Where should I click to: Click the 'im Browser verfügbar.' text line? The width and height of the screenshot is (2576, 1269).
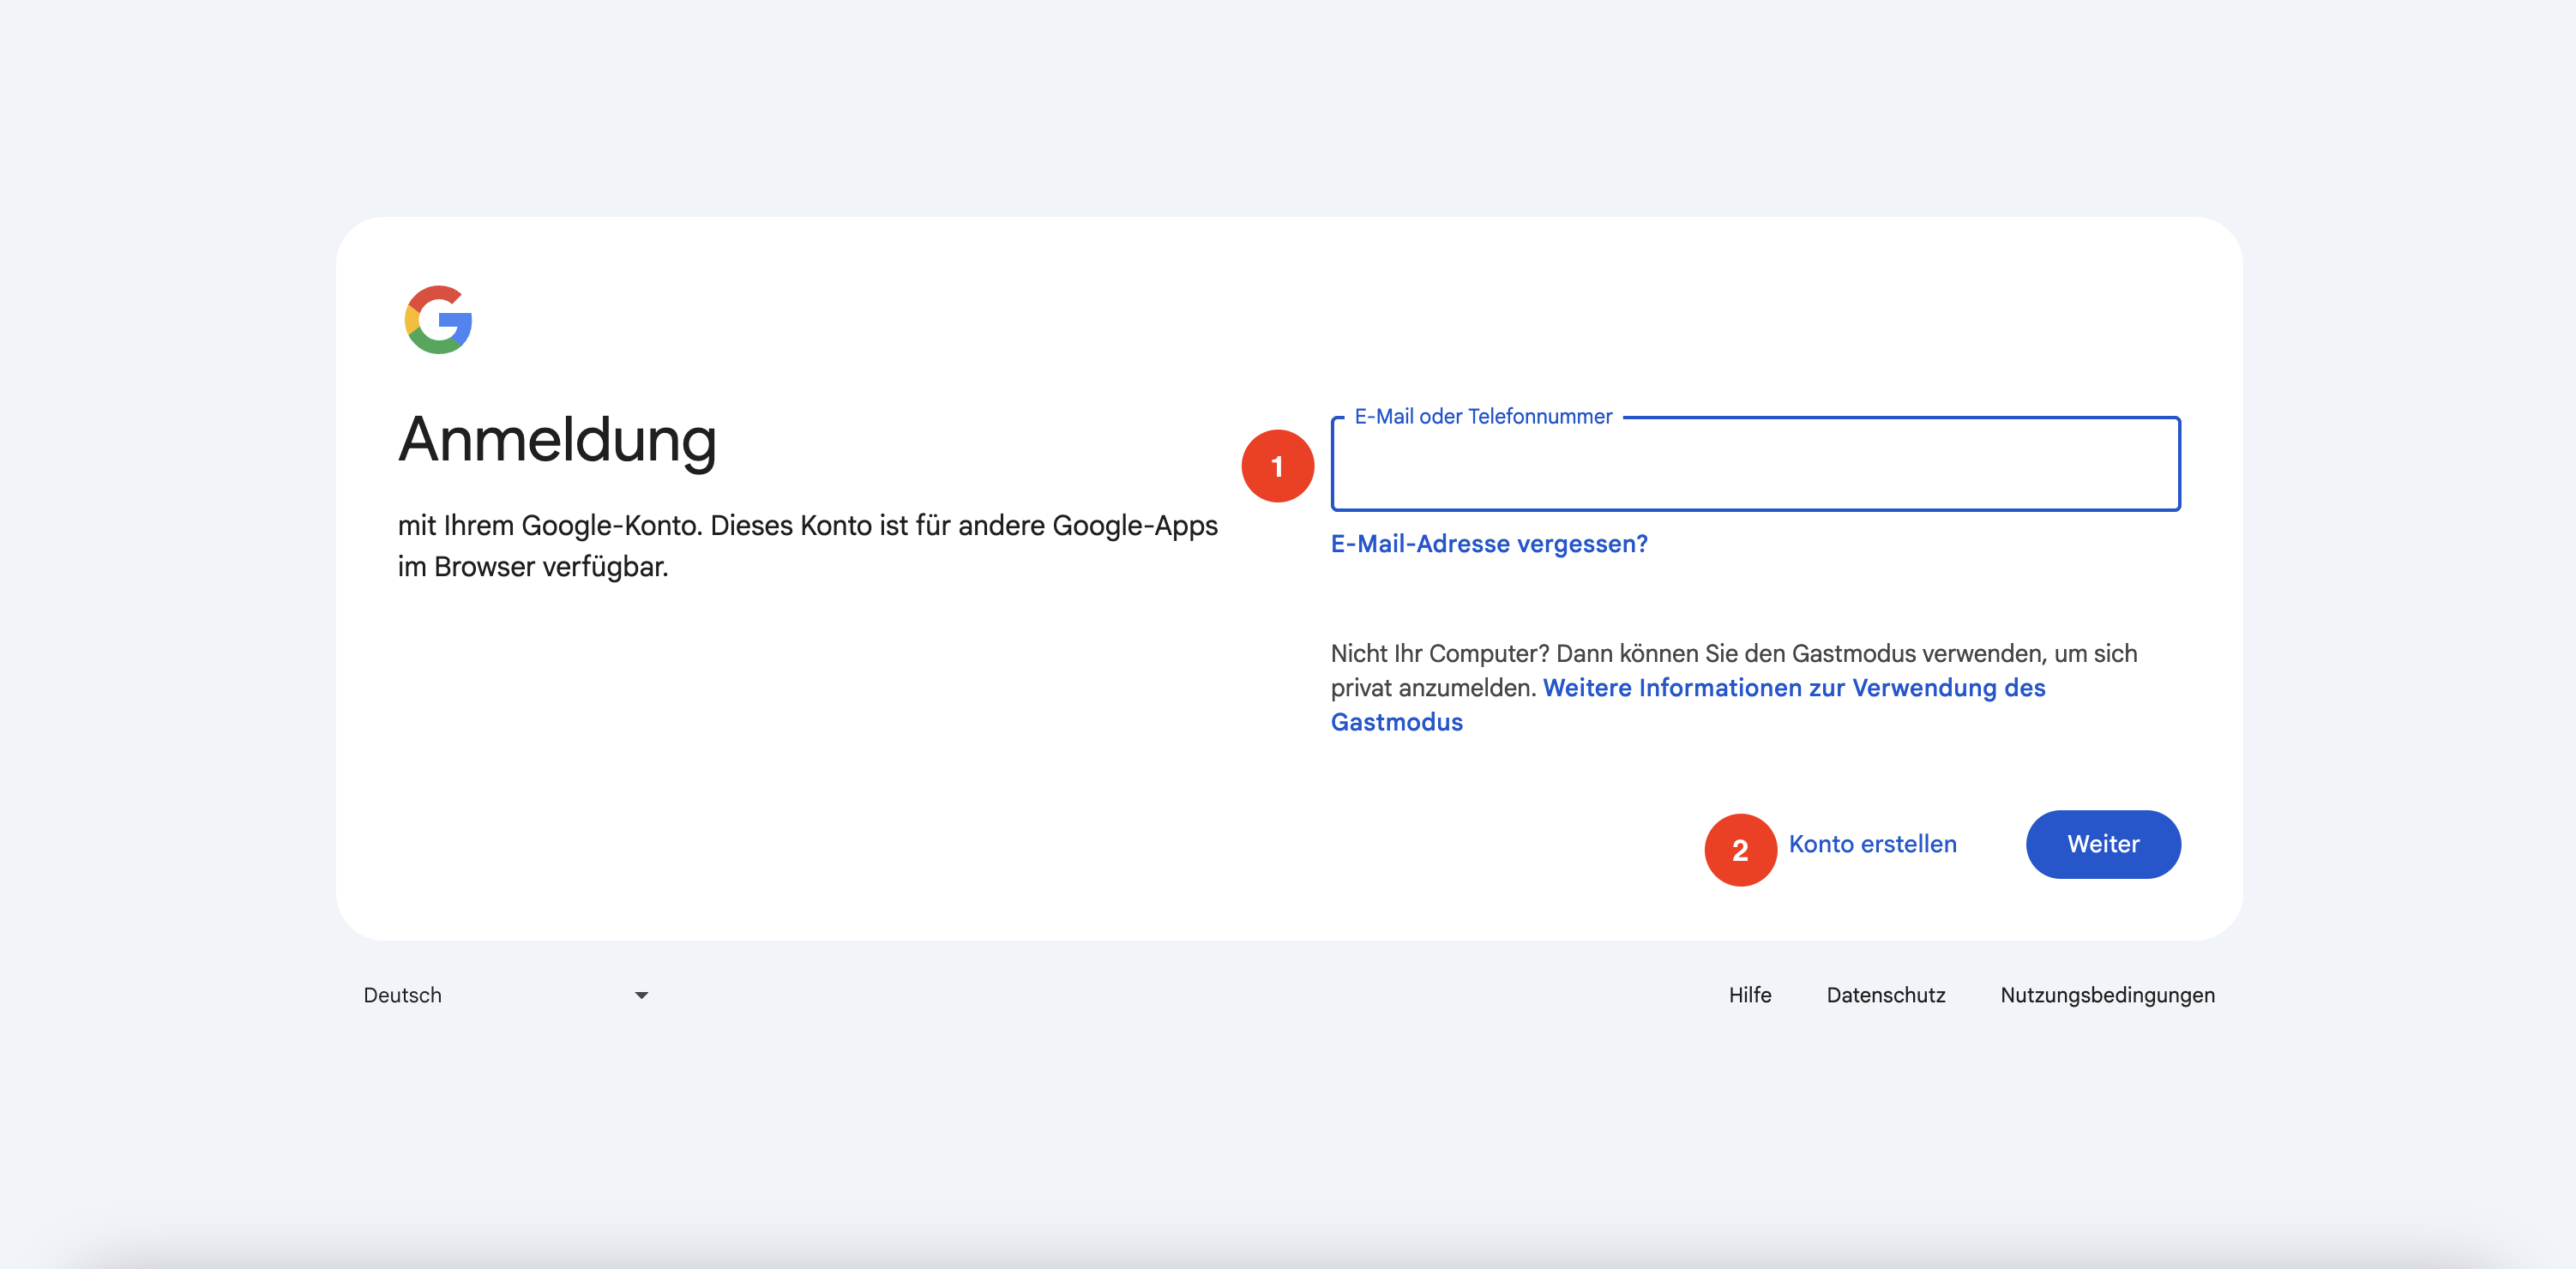(x=532, y=567)
